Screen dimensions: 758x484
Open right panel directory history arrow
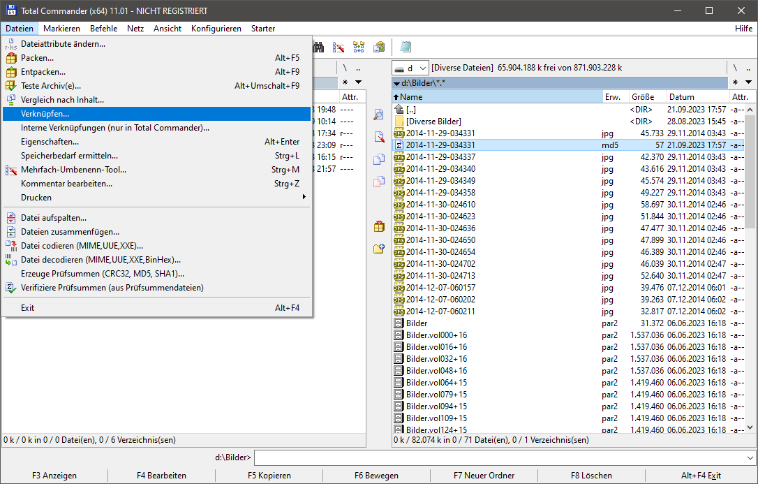[748, 82]
